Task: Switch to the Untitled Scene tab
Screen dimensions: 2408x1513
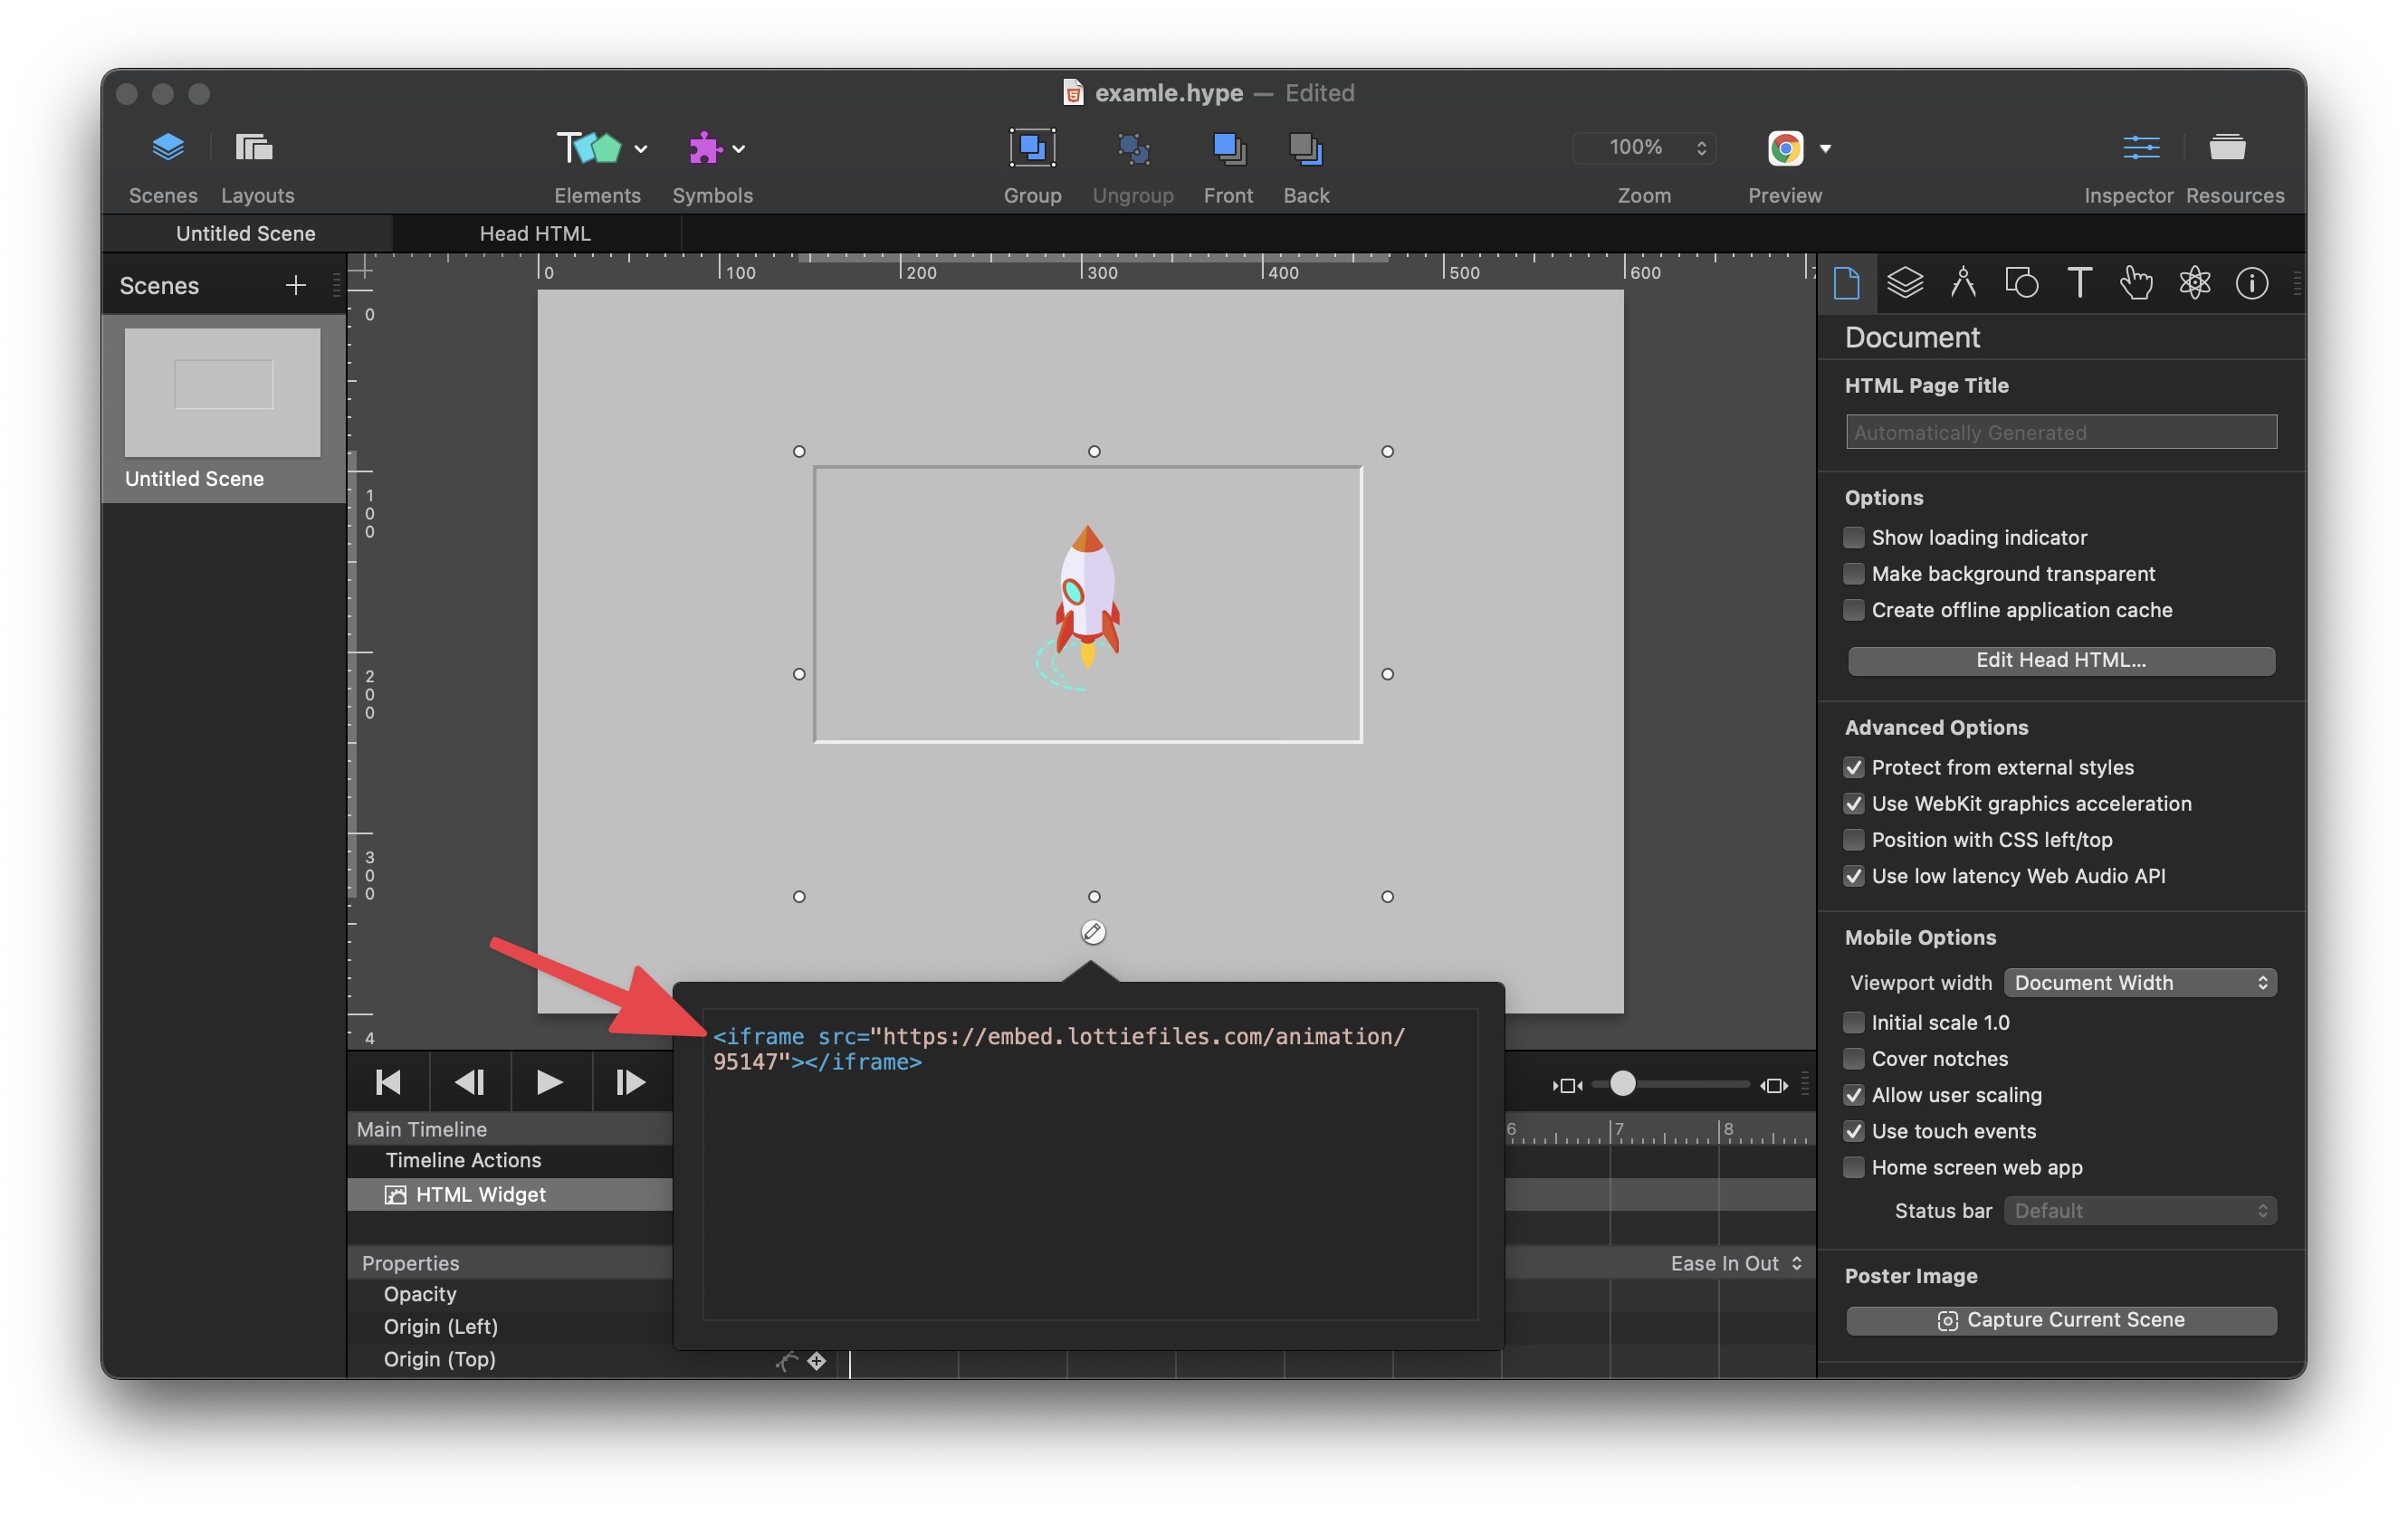Action: point(246,233)
